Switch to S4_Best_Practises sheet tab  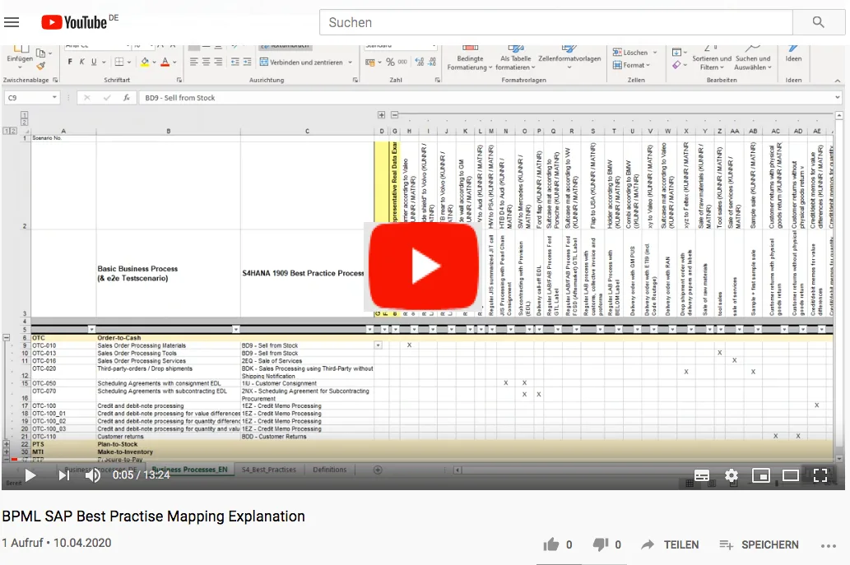(269, 470)
